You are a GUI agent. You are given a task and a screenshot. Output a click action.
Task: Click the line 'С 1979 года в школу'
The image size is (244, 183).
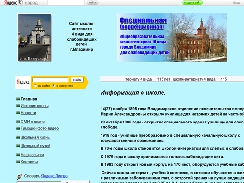162,157
